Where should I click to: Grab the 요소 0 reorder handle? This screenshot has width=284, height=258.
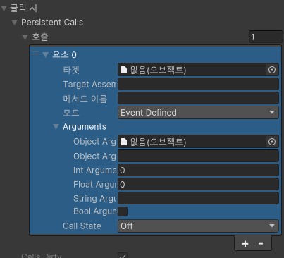click(35, 53)
